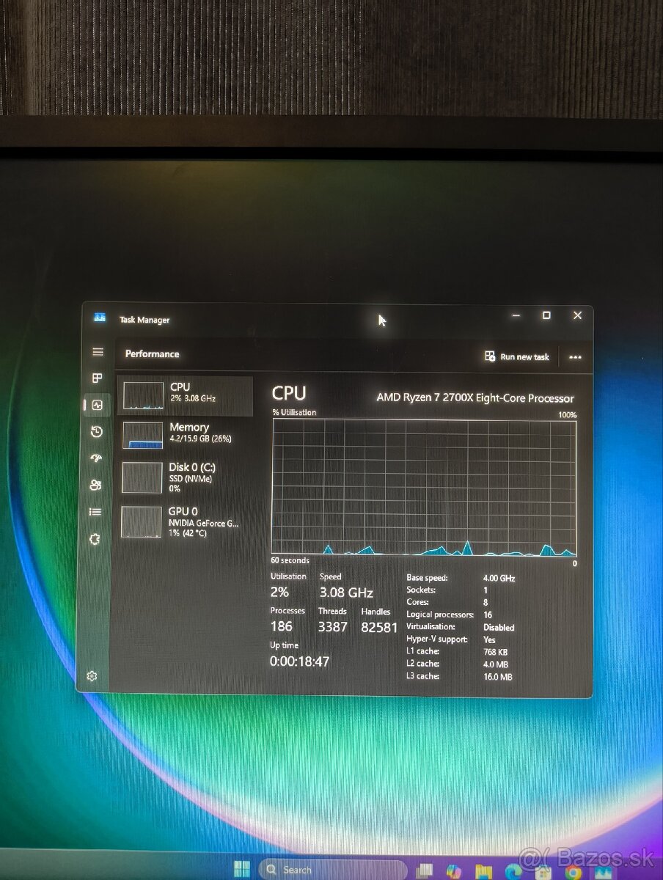
Task: Select the Disk 0 entry
Action: (183, 477)
